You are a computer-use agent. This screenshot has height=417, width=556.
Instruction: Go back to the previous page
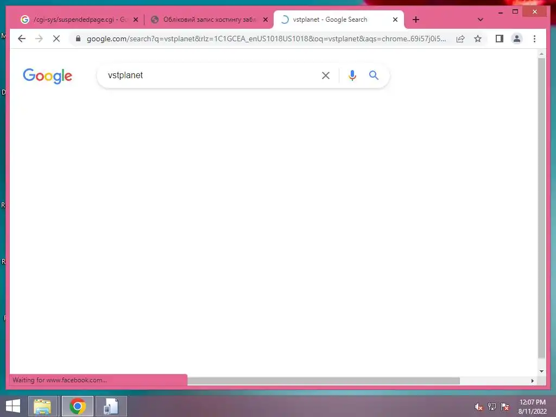tap(22, 39)
